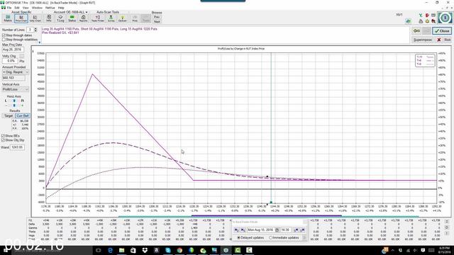Adjust the Number of Lines spinner arrows
The width and height of the screenshot is (454, 255).
tap(35, 30)
